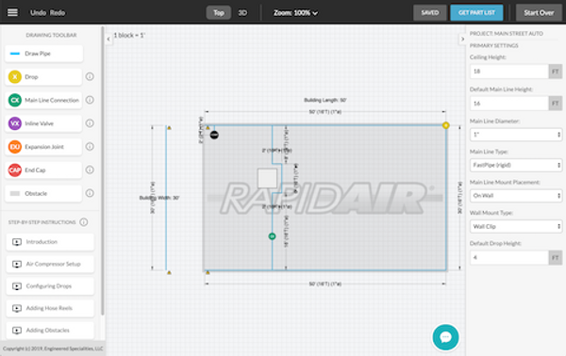Viewport: 566px width, 356px height.
Task: Collapse the right settings panel
Action: coord(462,39)
